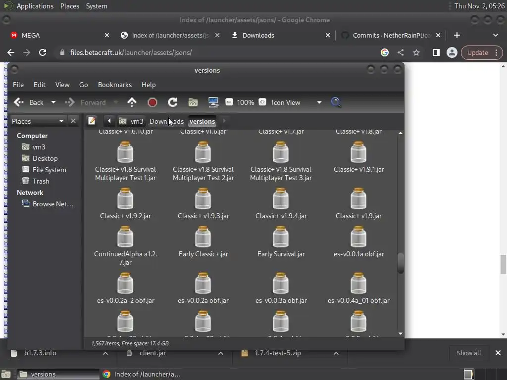Viewport: 507px width, 380px height.
Task: Zoom in with the plus icon
Action: (262, 102)
